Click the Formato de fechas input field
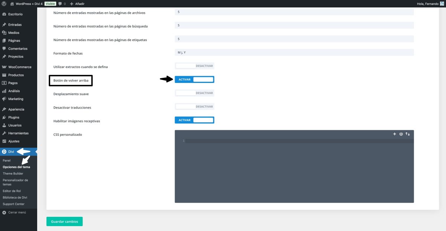The width and height of the screenshot is (446, 231). 294,52
